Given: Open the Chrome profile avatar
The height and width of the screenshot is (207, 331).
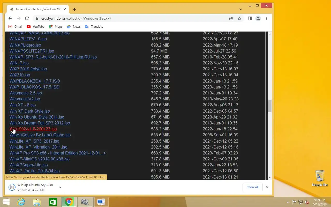Looking at the screenshot, I should (258, 18).
